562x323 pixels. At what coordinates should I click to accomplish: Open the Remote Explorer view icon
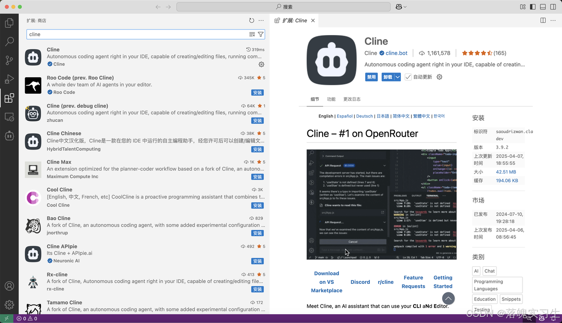(9, 117)
